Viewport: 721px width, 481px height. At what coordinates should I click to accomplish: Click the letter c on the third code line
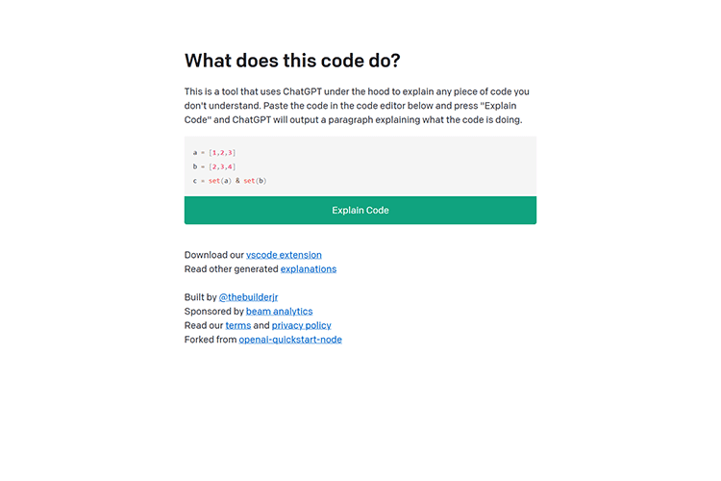194,181
